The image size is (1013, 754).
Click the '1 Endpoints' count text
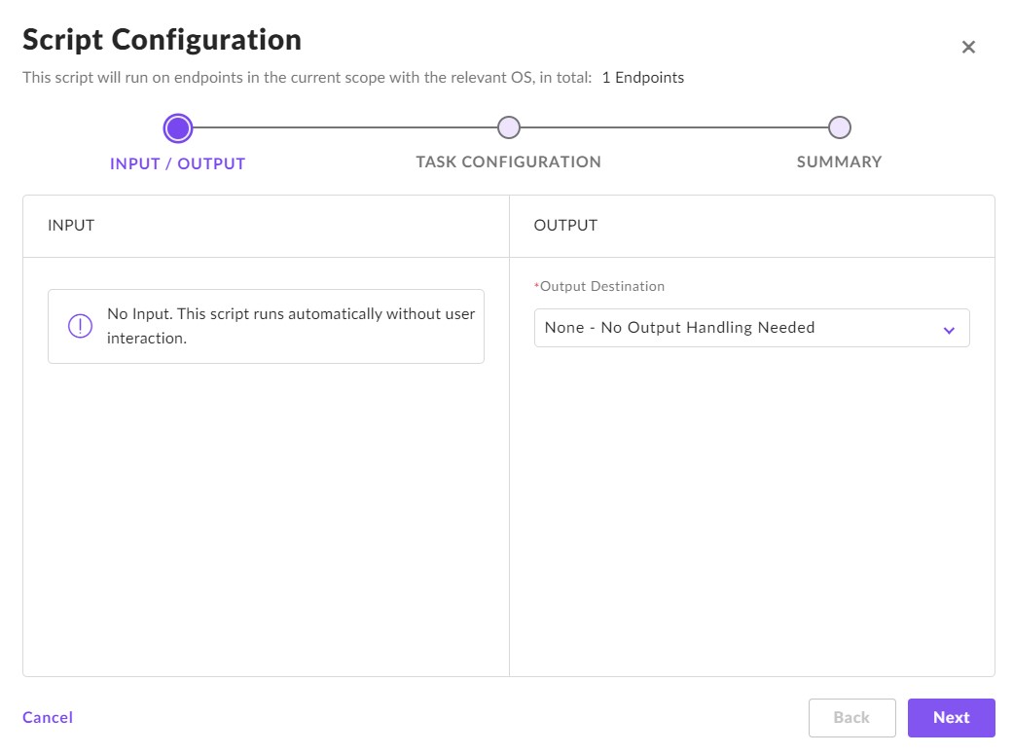642,78
